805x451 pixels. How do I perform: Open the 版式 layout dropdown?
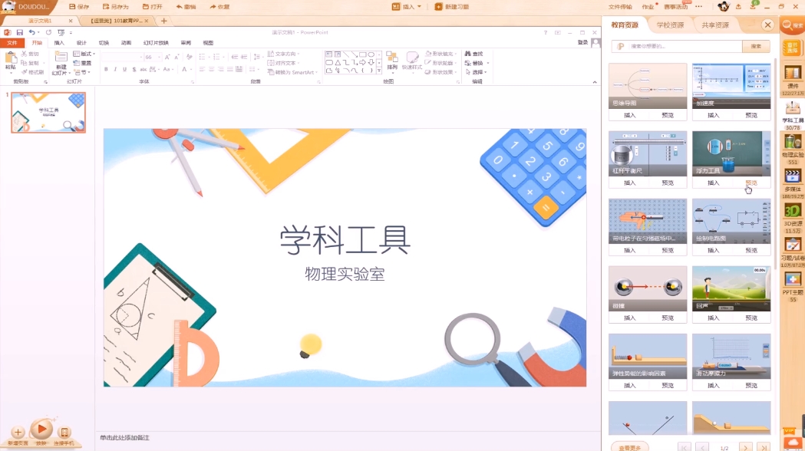[84, 54]
